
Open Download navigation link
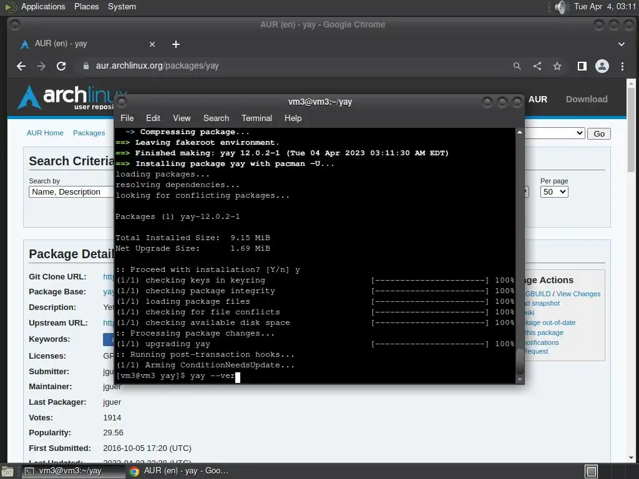click(x=587, y=99)
